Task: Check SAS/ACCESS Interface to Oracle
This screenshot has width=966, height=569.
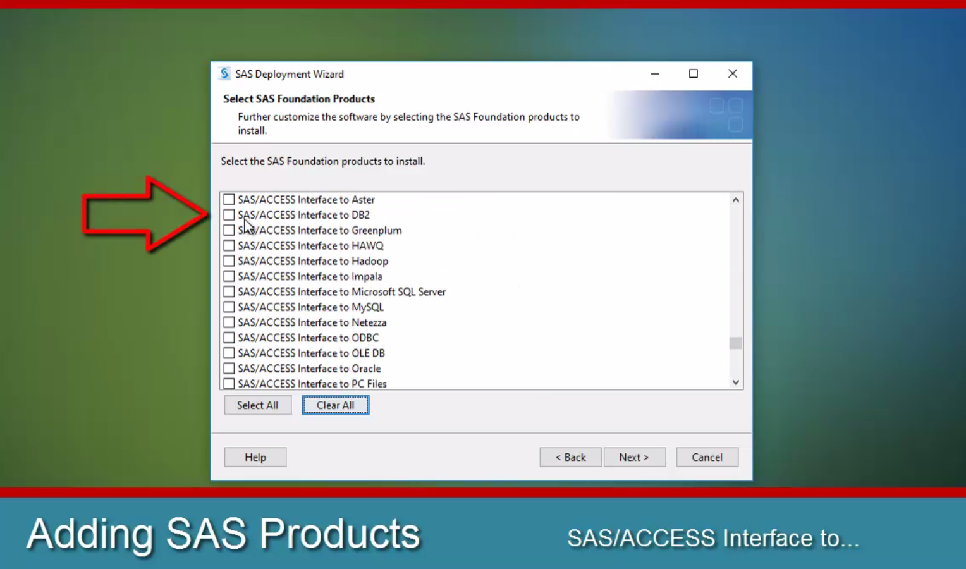Action: point(229,368)
